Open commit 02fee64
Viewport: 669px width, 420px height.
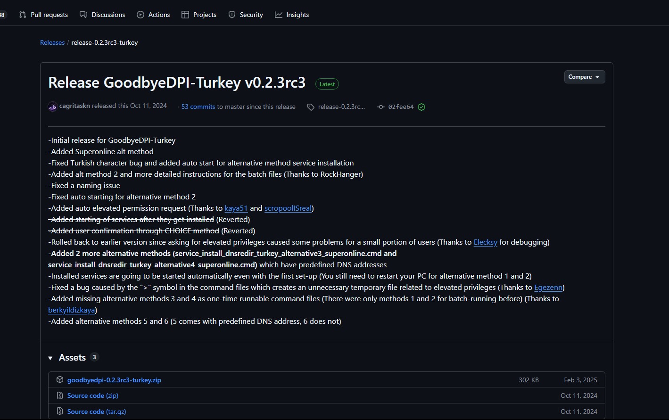coord(401,107)
